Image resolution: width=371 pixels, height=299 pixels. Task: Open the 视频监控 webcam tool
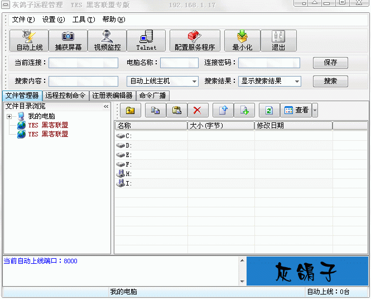(x=107, y=41)
